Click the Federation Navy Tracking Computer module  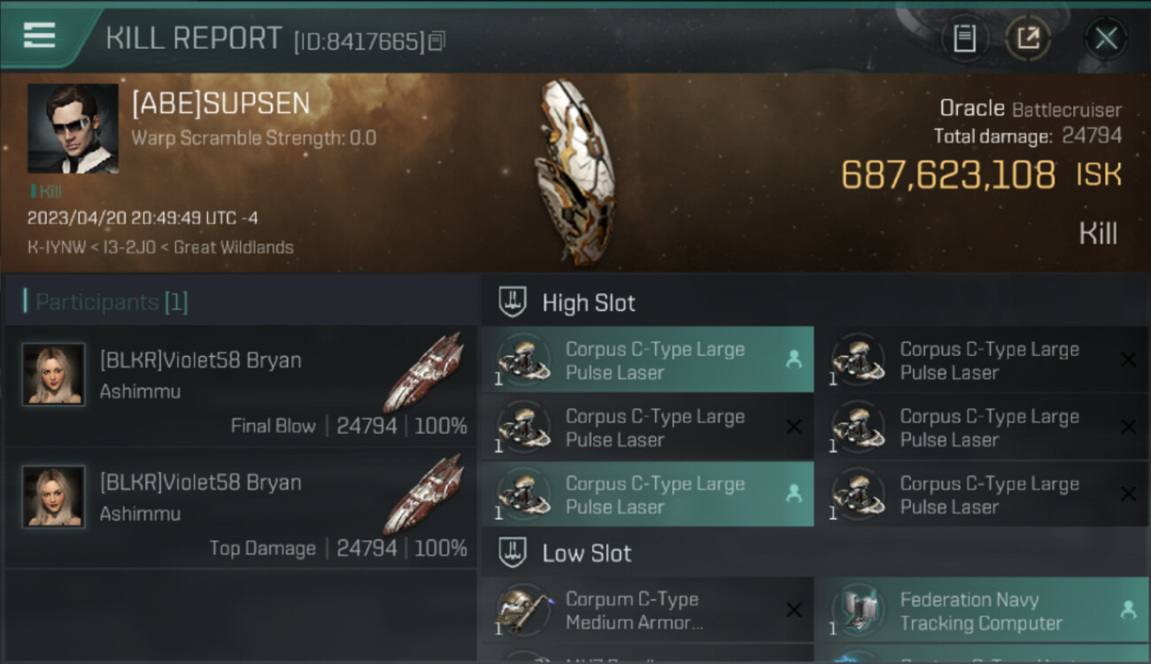(982, 610)
